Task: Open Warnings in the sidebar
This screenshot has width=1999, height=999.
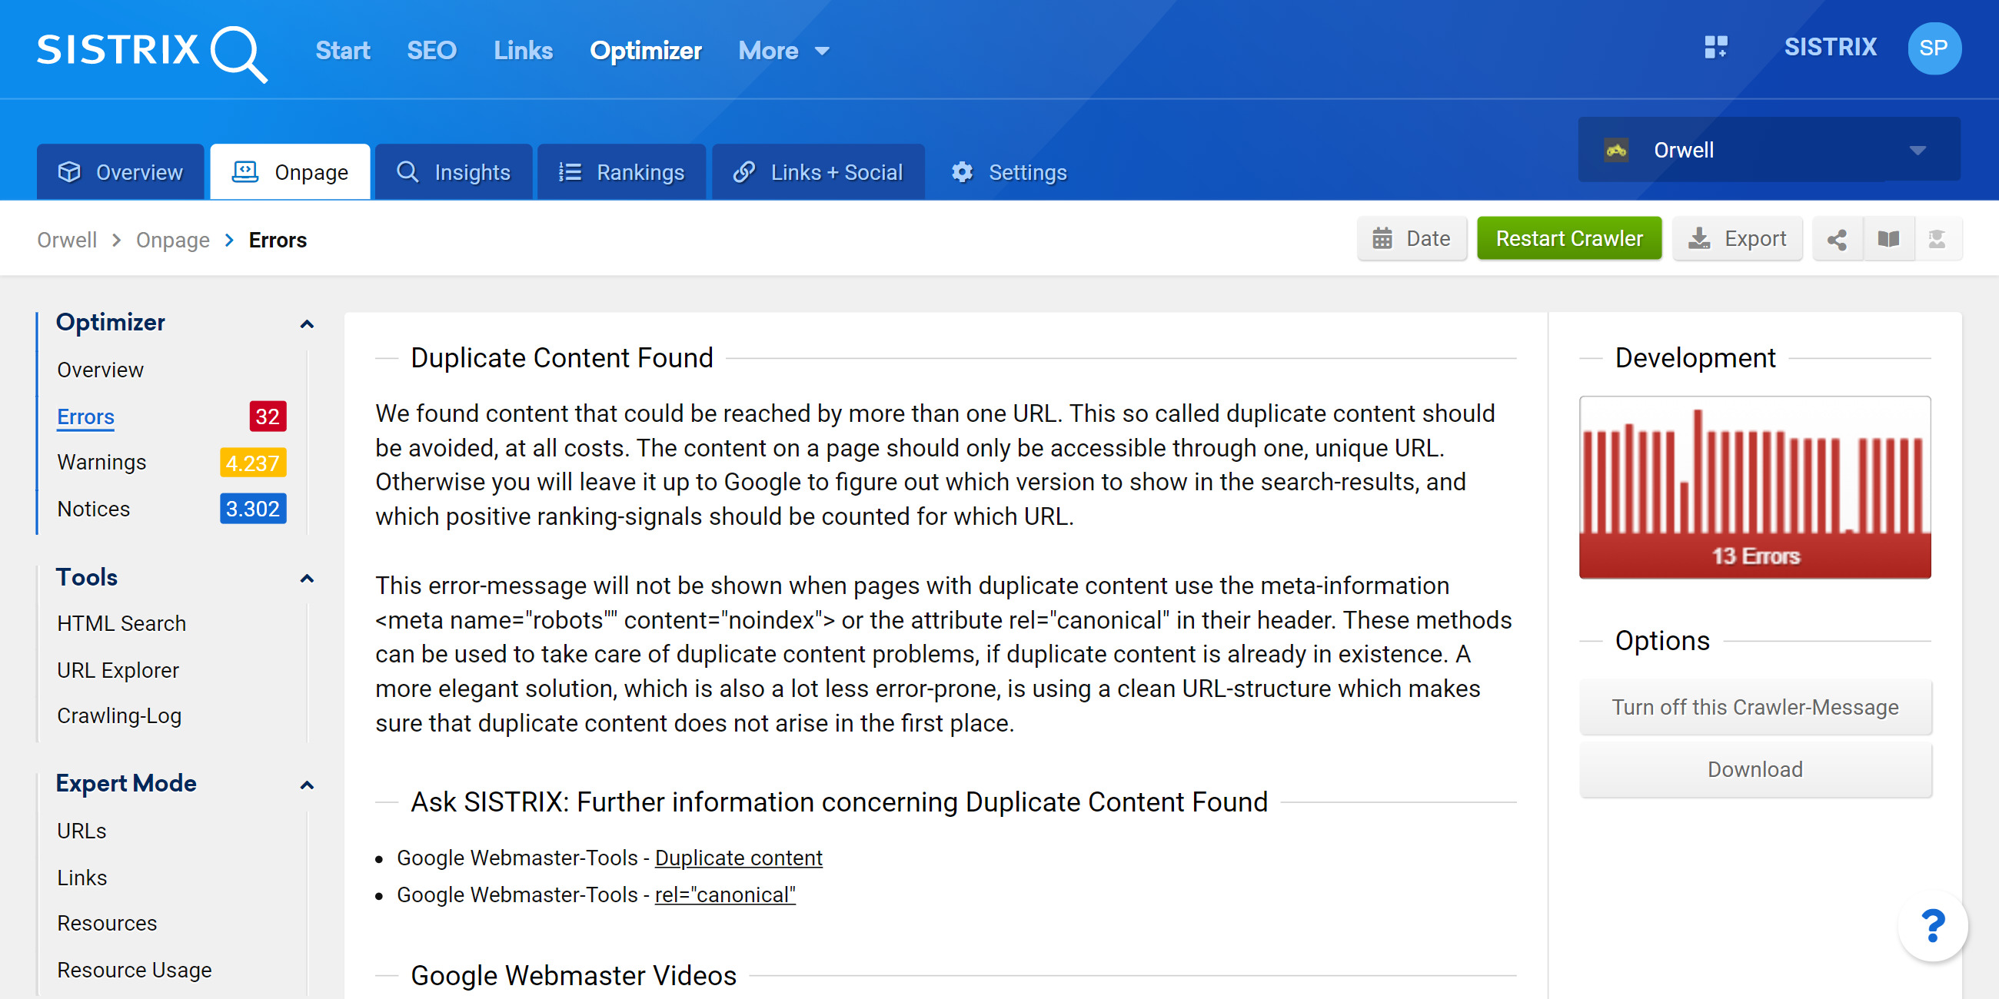Action: point(101,463)
